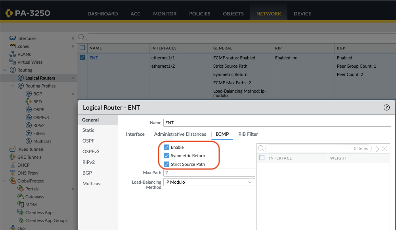
Task: Collapse the GlobalProtect tree node
Action: pyautogui.click(x=5, y=181)
